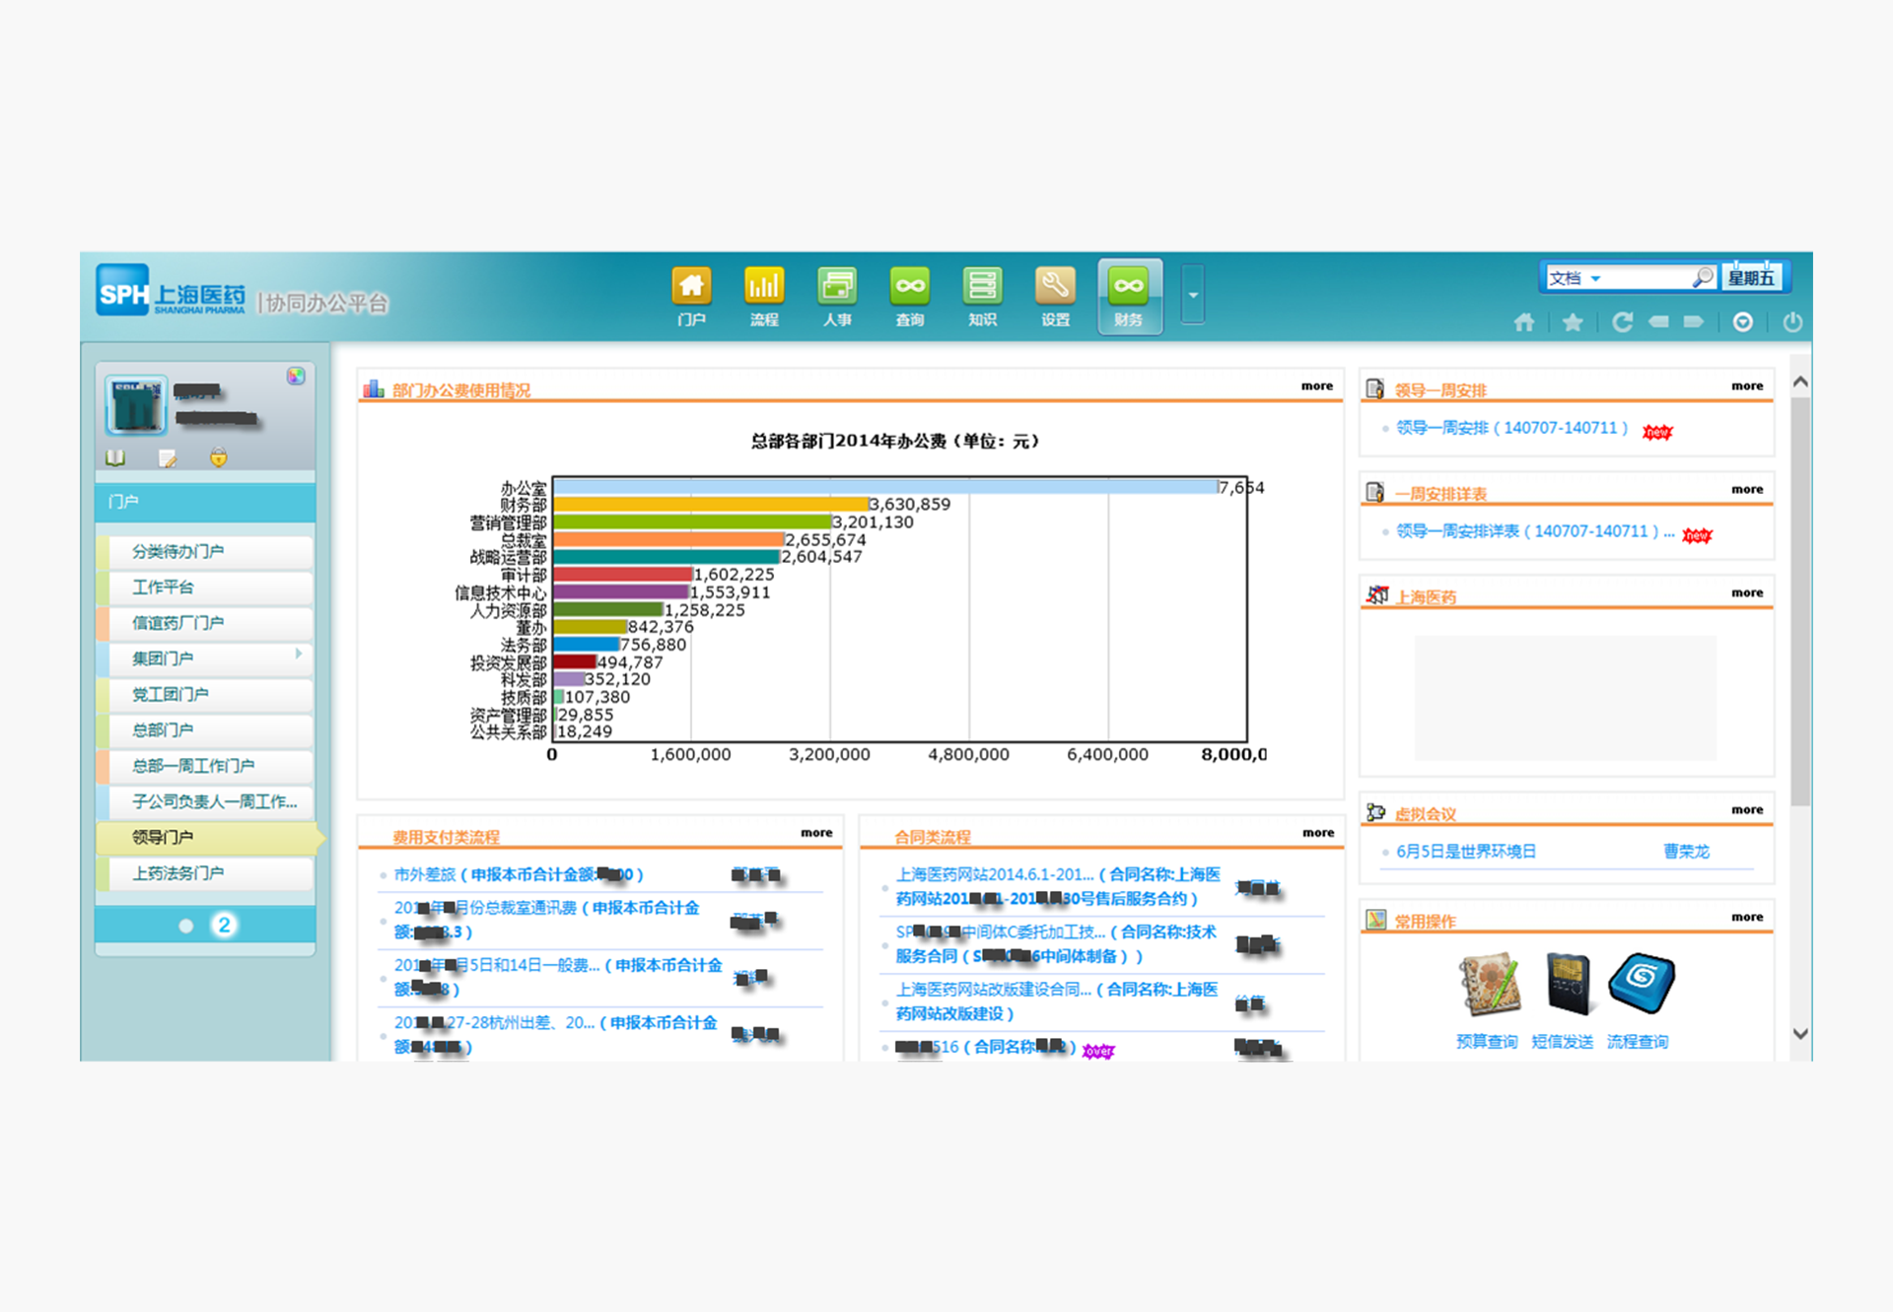Expand more modules arrow beside 财务
This screenshot has height=1312, width=1893.
(x=1193, y=295)
